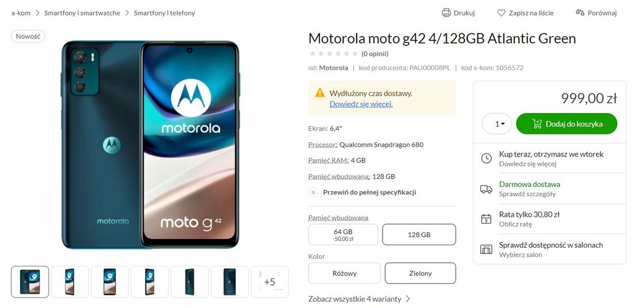
Task: Open the +5 more photos thumbnail
Action: tap(270, 282)
